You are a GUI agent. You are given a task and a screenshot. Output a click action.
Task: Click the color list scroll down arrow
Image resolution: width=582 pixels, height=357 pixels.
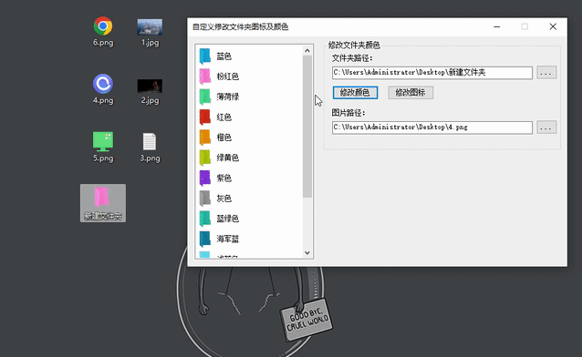pos(307,253)
